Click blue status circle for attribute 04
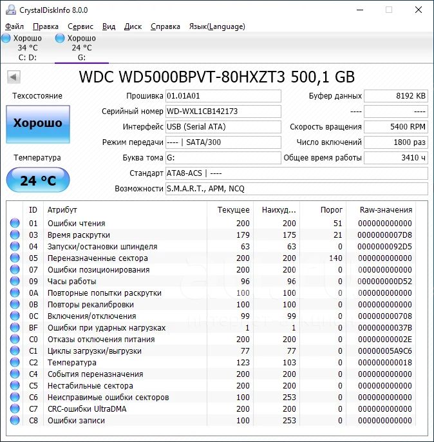The image size is (434, 442). tap(15, 246)
